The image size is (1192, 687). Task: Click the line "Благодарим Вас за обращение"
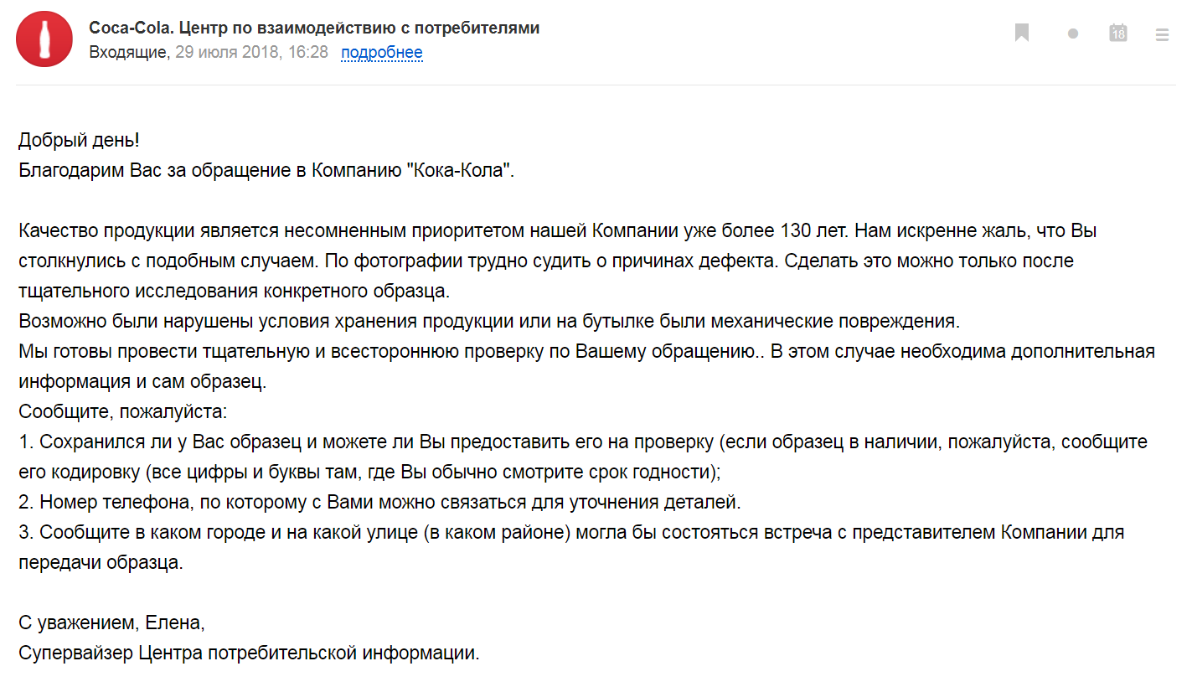pyautogui.click(x=266, y=170)
